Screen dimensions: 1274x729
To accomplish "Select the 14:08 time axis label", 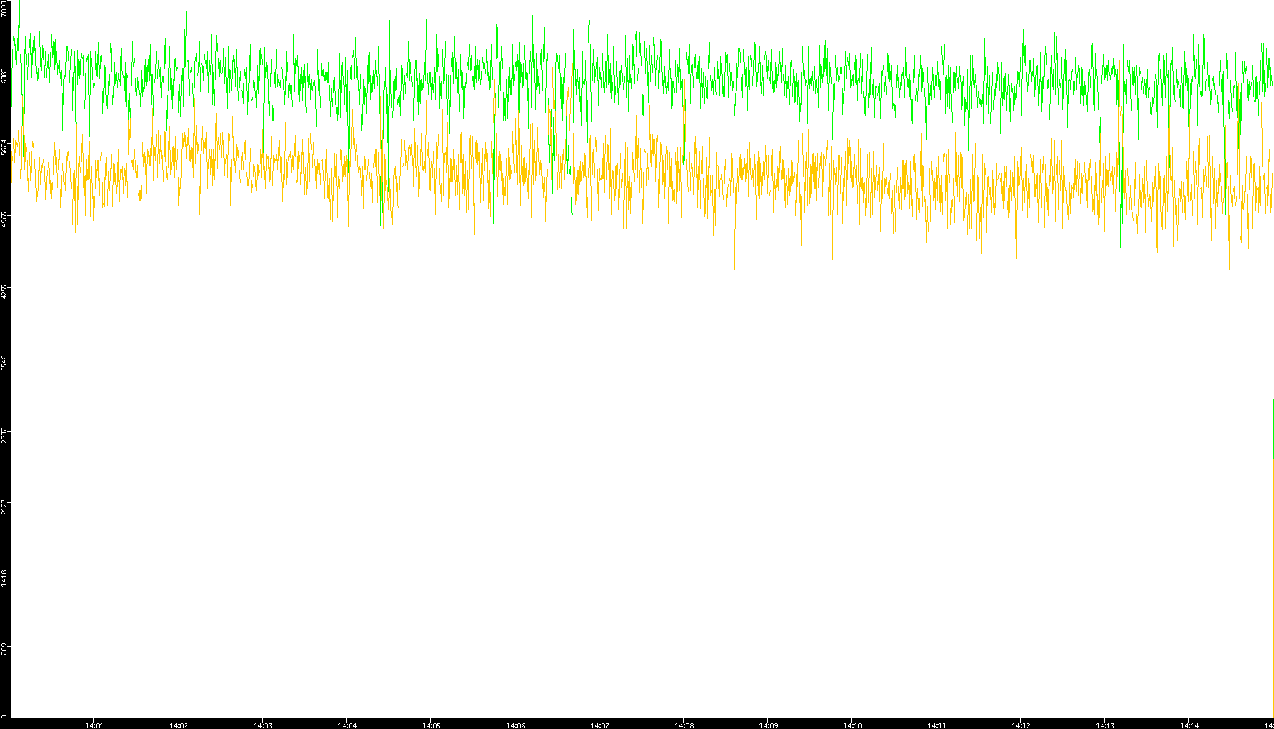I will [684, 725].
